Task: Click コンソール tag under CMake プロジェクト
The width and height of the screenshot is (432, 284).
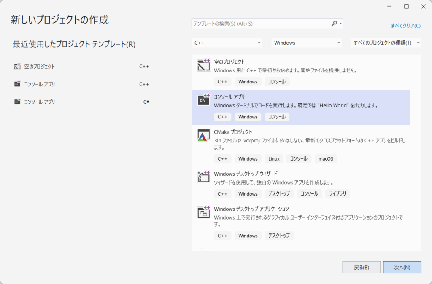Action: pos(299,158)
